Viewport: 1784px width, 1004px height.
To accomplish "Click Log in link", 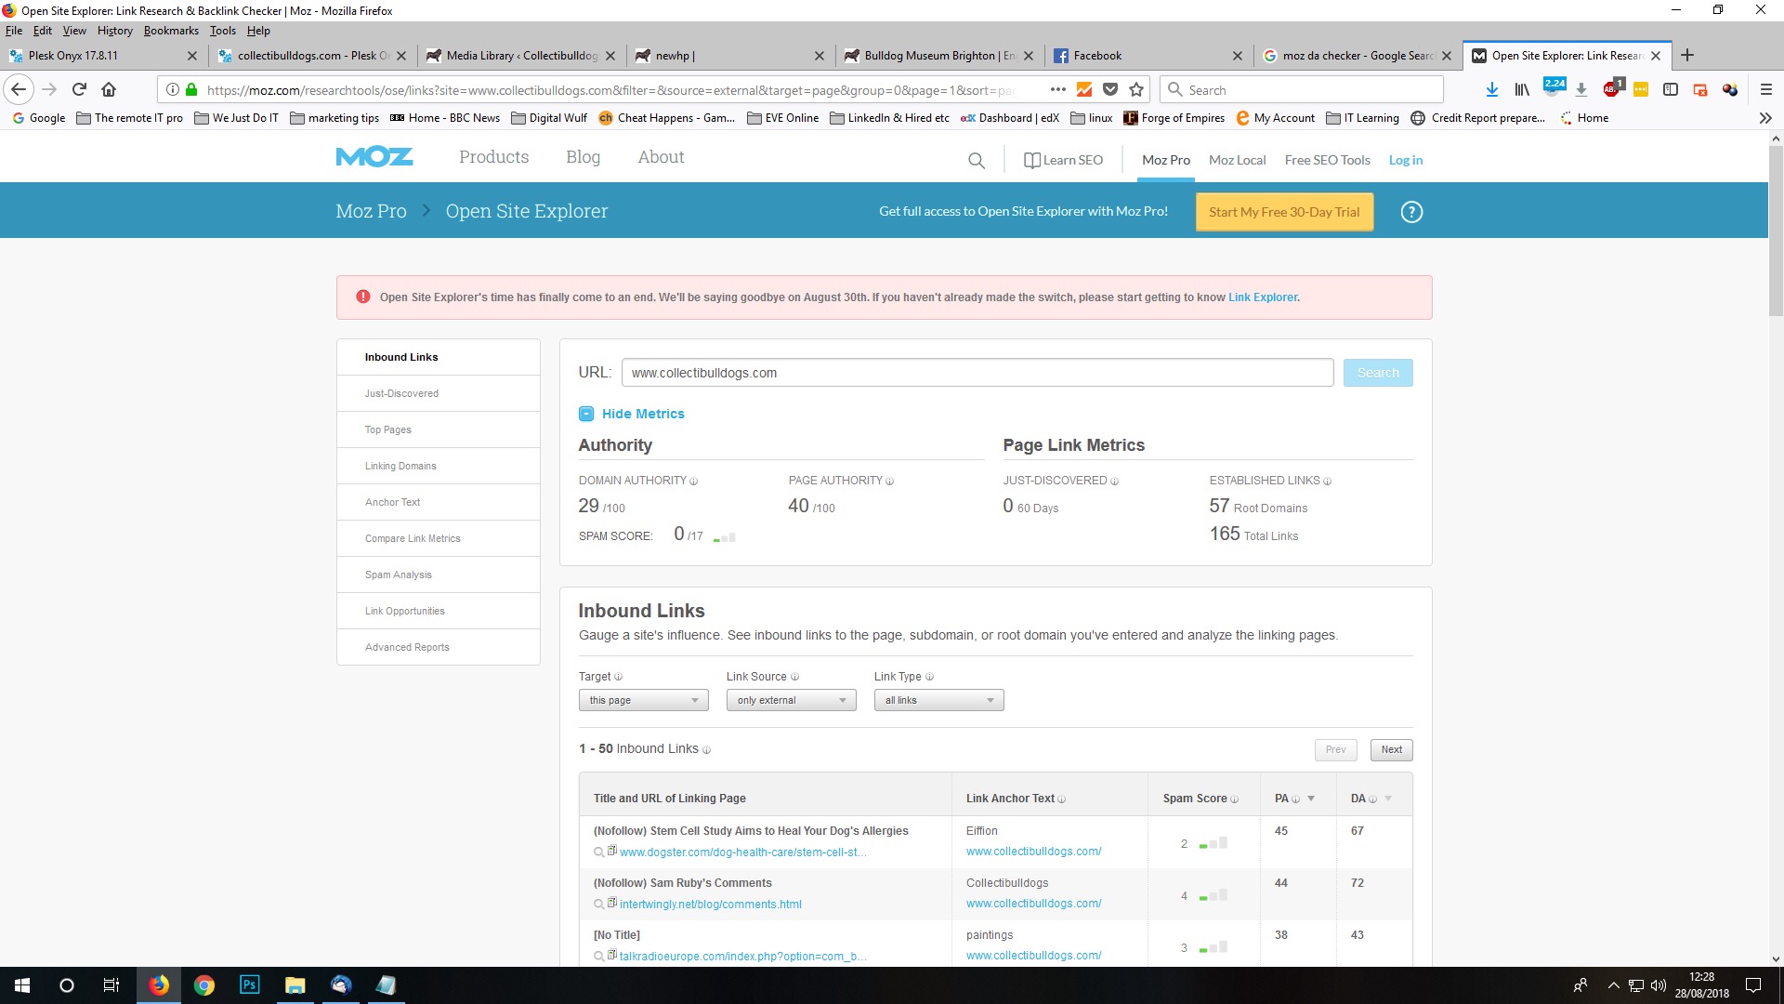I will 1405,160.
